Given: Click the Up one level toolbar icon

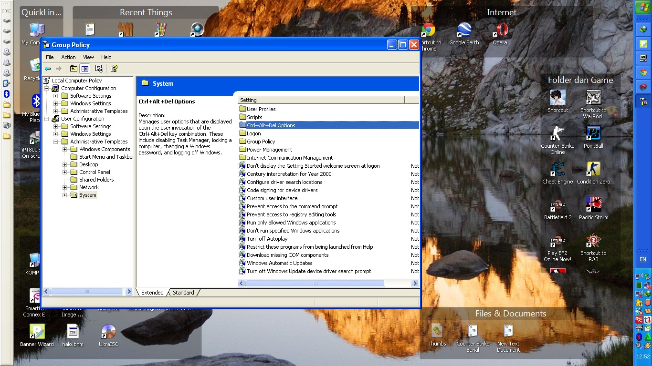Looking at the screenshot, I should click(x=74, y=69).
